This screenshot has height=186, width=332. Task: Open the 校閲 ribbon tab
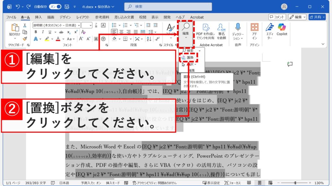tap(143, 17)
